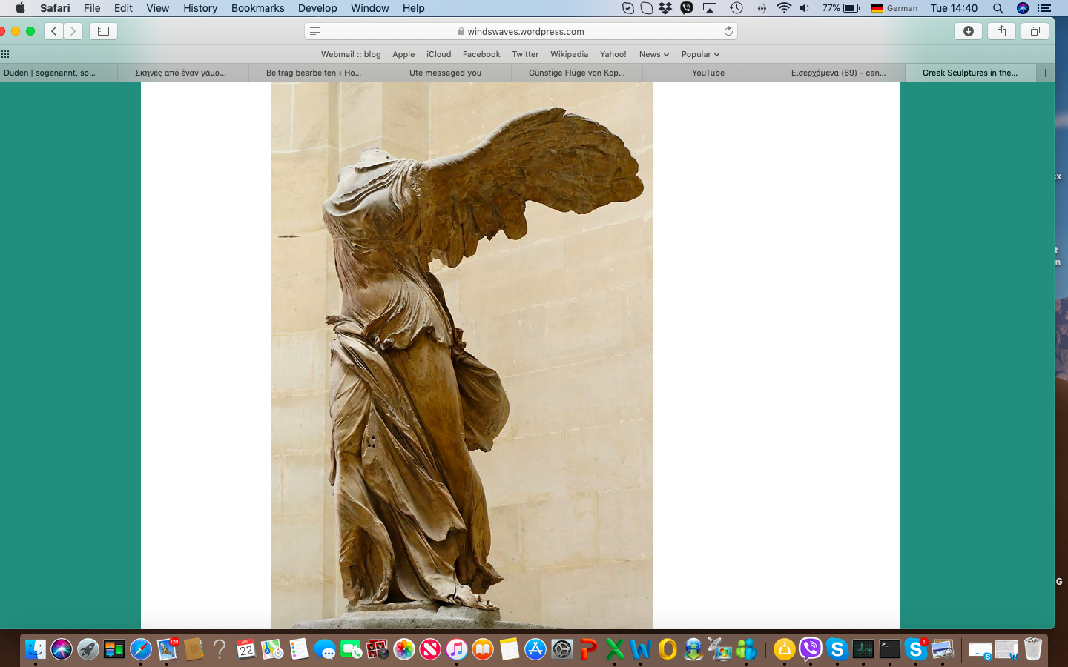Switch to the Εισερχόμενα (69) tab
The image size is (1068, 667).
coord(839,73)
